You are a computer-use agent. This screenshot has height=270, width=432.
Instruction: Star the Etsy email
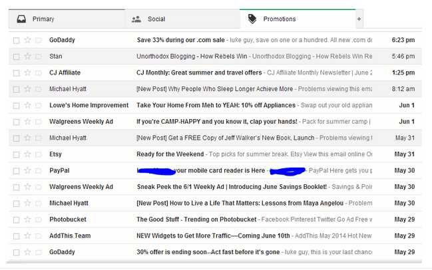coord(27,154)
